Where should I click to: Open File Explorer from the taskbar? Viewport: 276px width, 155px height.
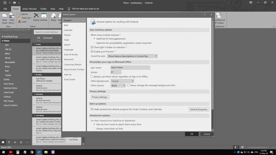46,152
